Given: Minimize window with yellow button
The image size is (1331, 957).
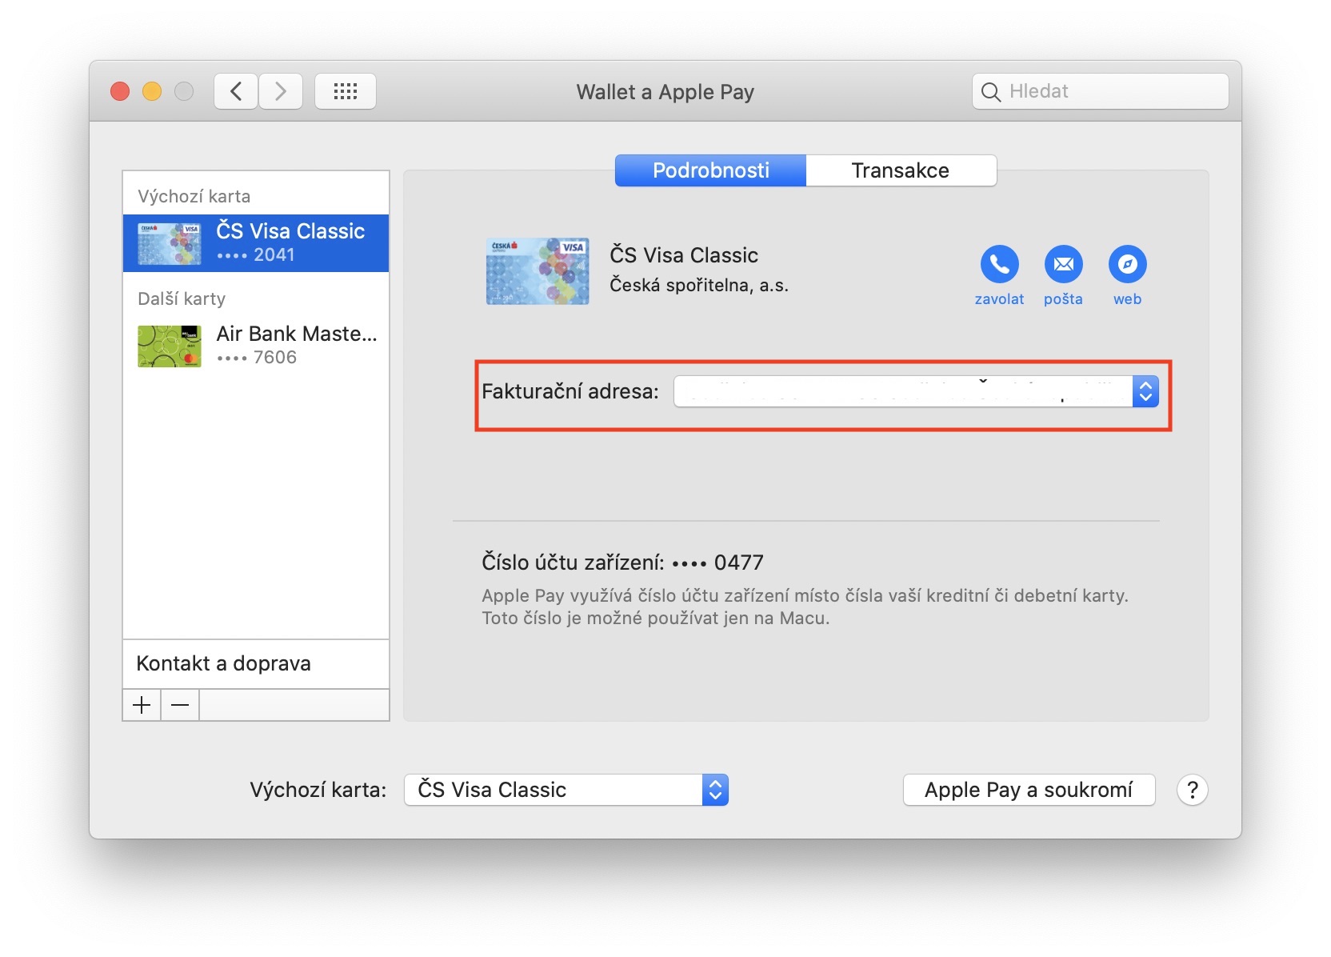Looking at the screenshot, I should click(152, 91).
